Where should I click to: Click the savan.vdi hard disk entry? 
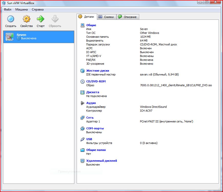pyautogui.click(x=159, y=74)
